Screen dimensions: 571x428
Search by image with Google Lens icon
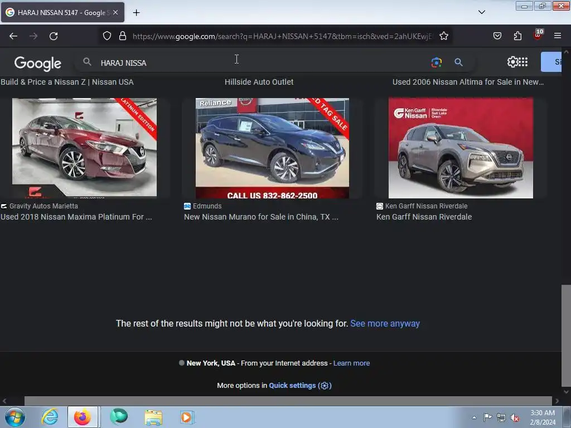click(436, 62)
